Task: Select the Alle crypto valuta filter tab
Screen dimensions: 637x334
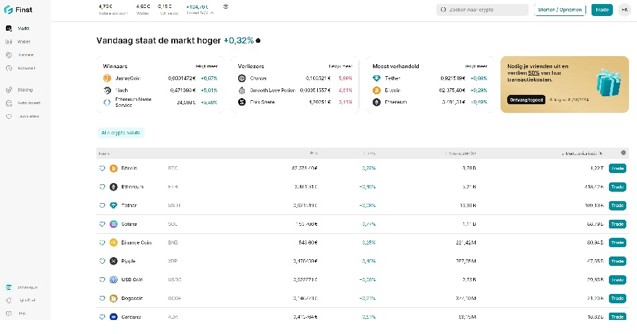Action: click(121, 133)
